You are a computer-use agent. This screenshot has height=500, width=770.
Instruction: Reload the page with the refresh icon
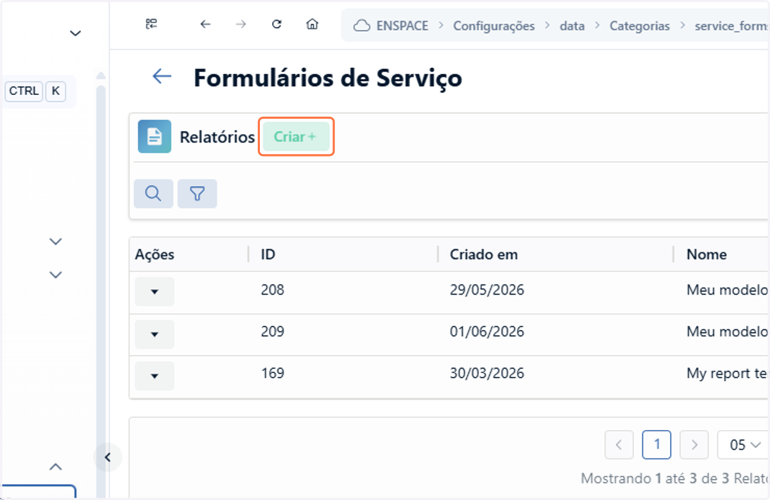pos(277,24)
